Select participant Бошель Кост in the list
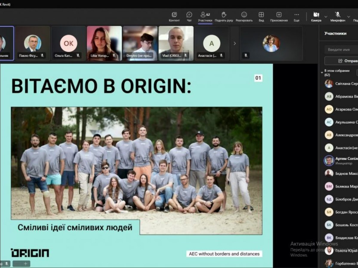Screen dimensions: 358x268 [x=341, y=225]
